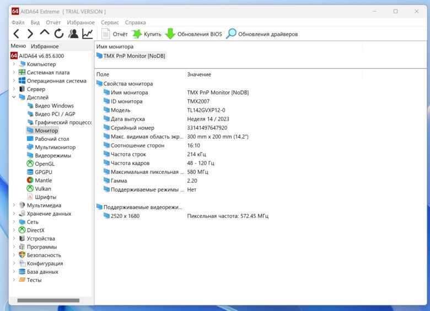This screenshot has width=430, height=311.
Task: Go forward with the right arrow toolbar icon
Action: click(x=30, y=34)
